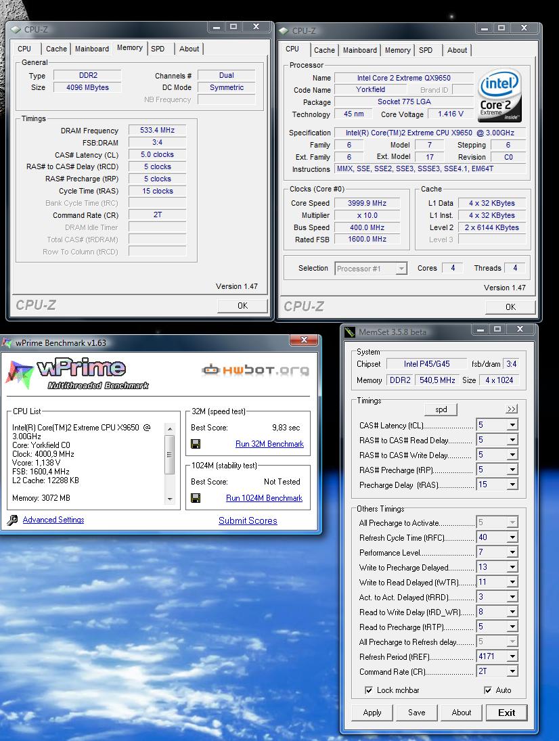This screenshot has width=559, height=741.
Task: Toggle the Auto checkbox in MemSet
Action: [488, 690]
